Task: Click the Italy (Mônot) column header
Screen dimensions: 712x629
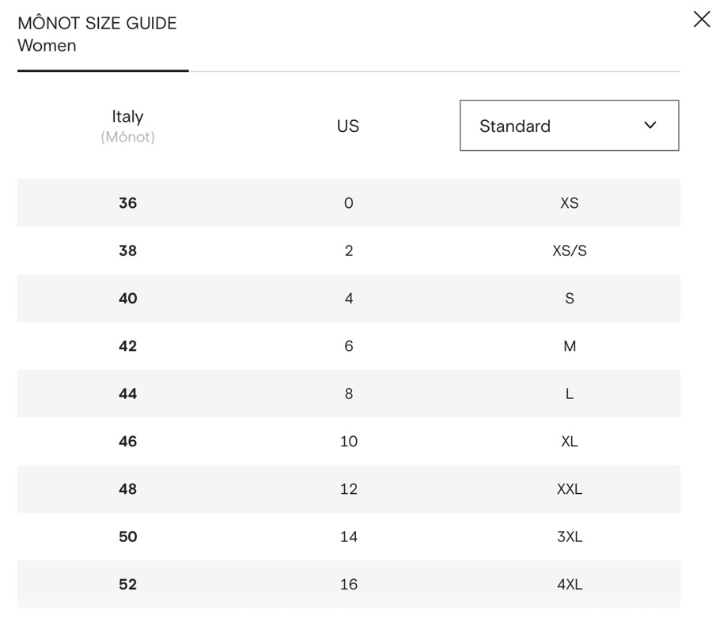Action: (127, 126)
